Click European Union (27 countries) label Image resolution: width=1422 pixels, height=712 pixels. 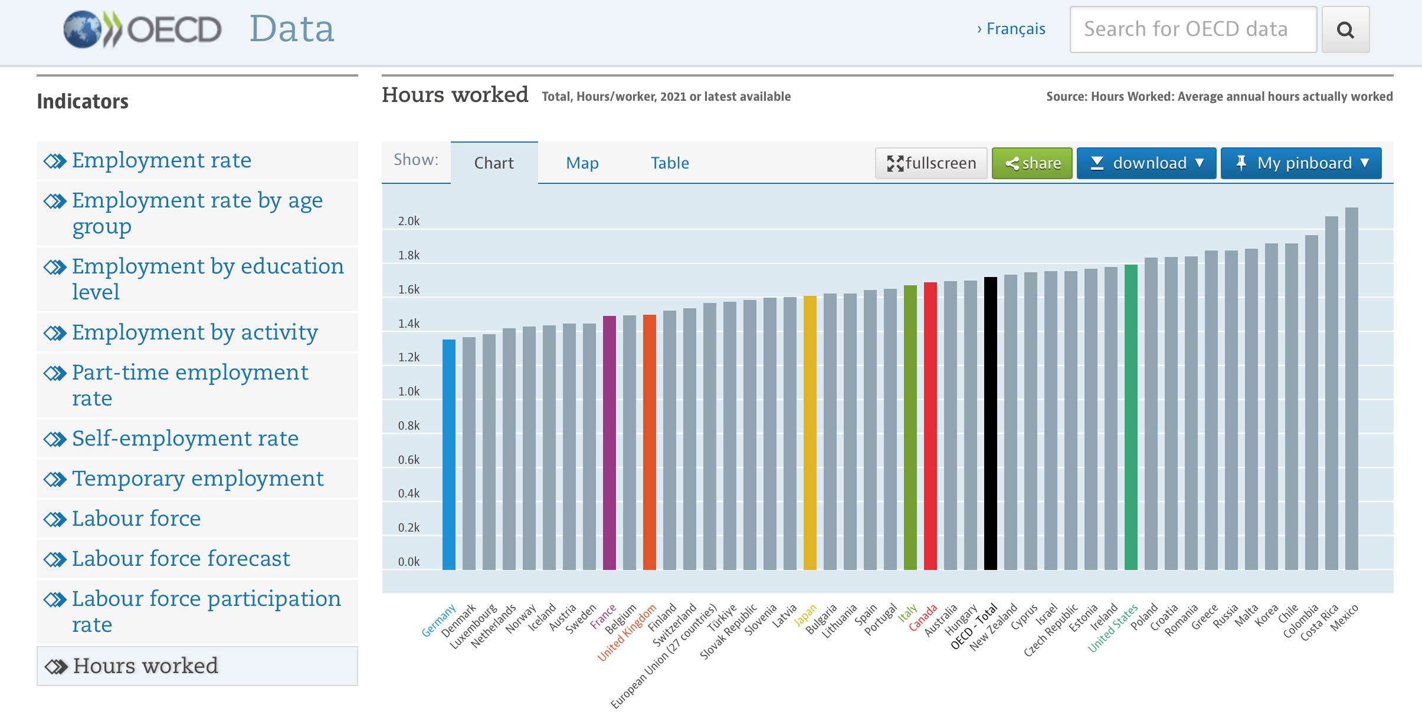point(664,655)
